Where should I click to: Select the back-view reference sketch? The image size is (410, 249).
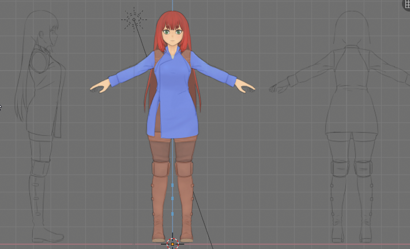click(x=352, y=127)
